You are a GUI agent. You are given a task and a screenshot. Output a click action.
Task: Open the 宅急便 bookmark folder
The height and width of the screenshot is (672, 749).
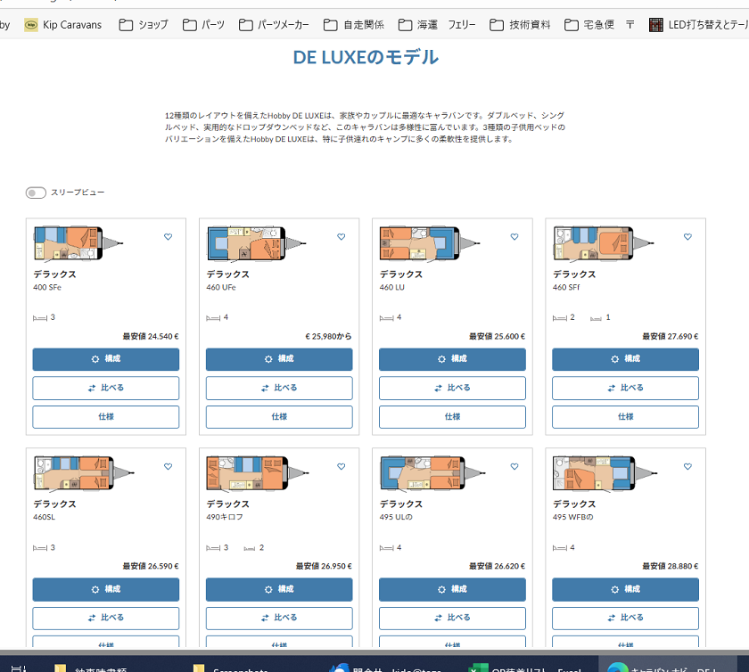[589, 25]
